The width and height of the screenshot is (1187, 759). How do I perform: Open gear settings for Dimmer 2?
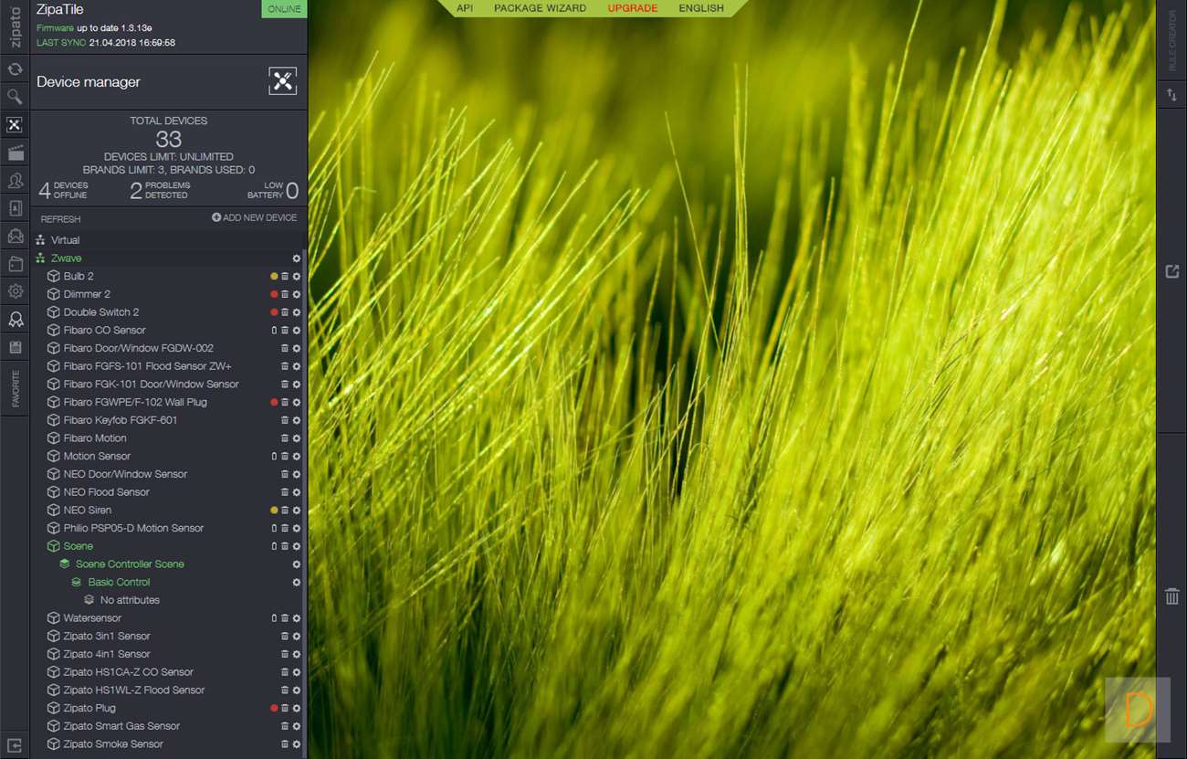coord(296,294)
